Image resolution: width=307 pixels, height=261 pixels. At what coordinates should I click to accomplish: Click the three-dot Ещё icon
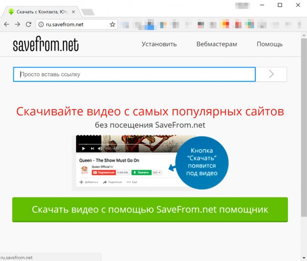coord(129,182)
